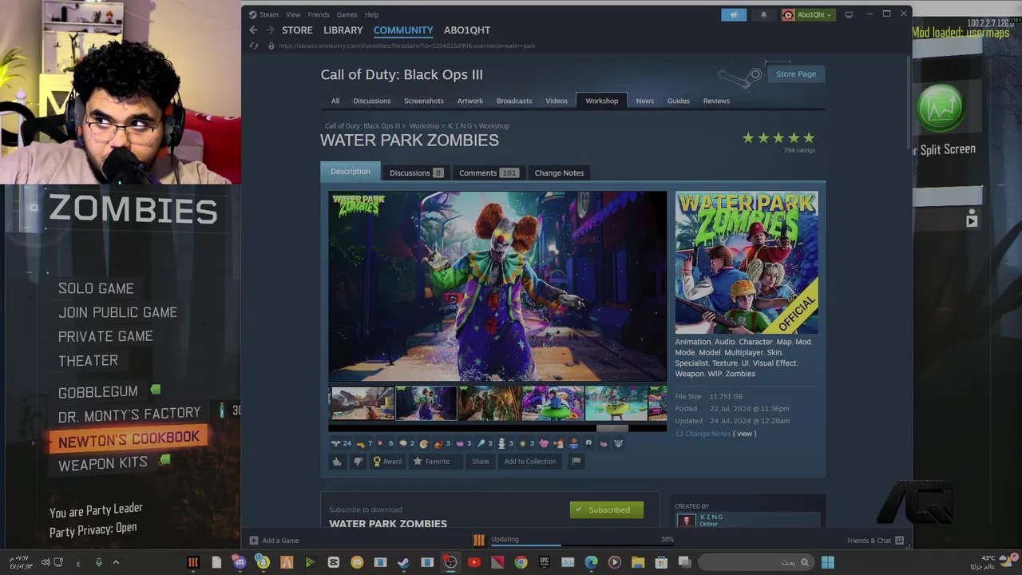Open the Windows Start menu

tap(828, 562)
